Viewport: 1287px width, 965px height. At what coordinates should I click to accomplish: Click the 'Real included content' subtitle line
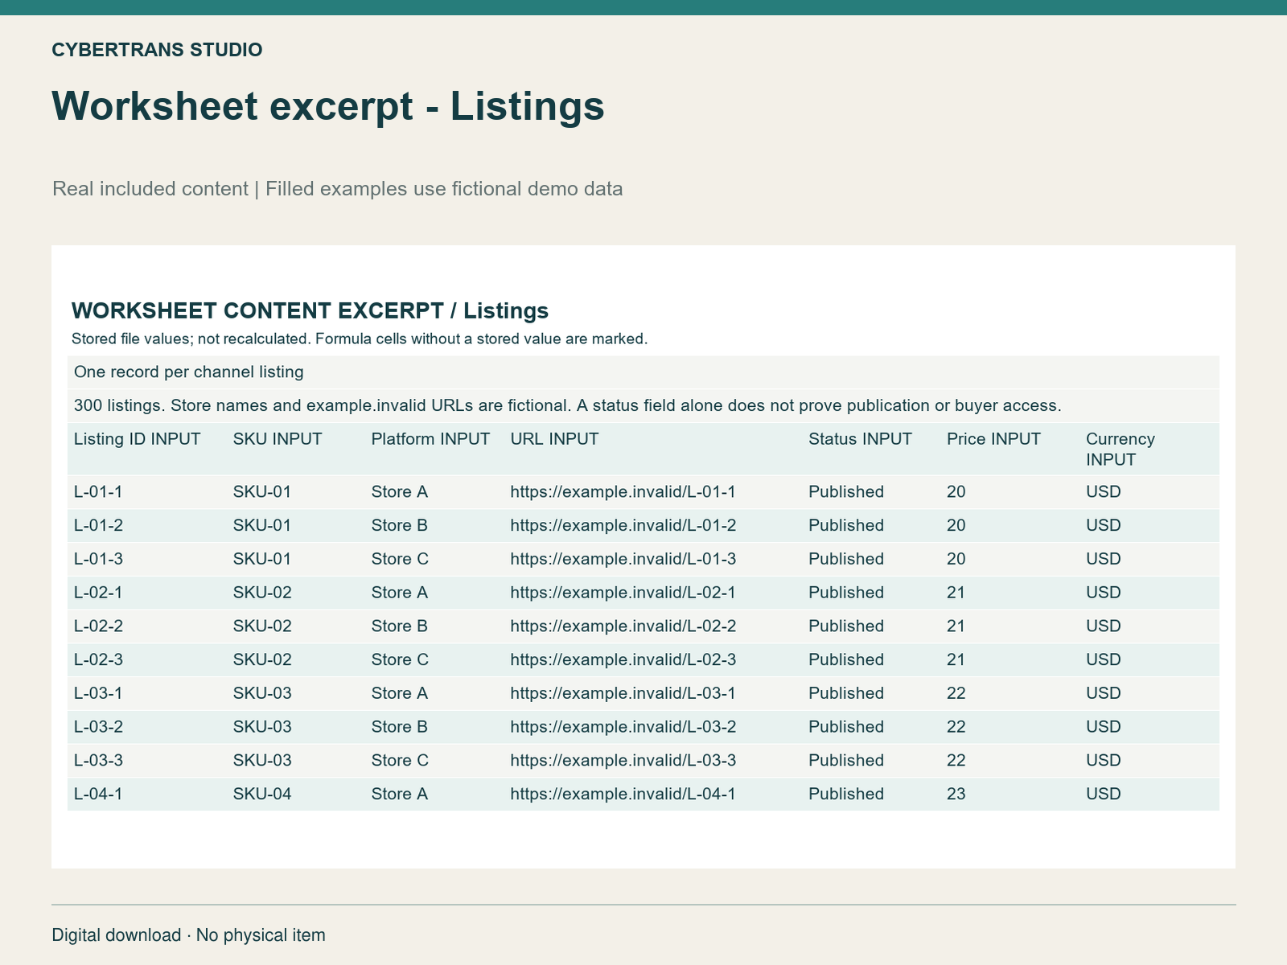click(338, 189)
